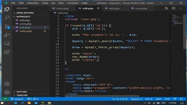Open the editor More Actions menu

tap(181, 8)
